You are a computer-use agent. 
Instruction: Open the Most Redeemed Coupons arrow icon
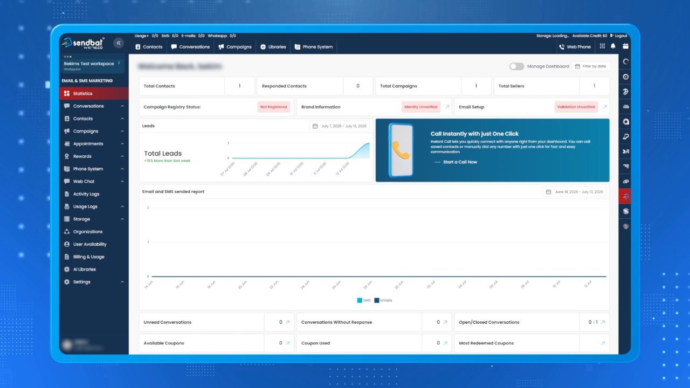[x=603, y=343]
